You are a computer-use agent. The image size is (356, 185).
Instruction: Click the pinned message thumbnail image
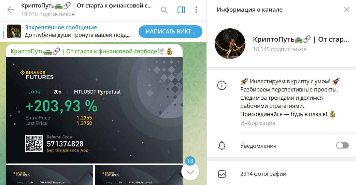(14, 31)
